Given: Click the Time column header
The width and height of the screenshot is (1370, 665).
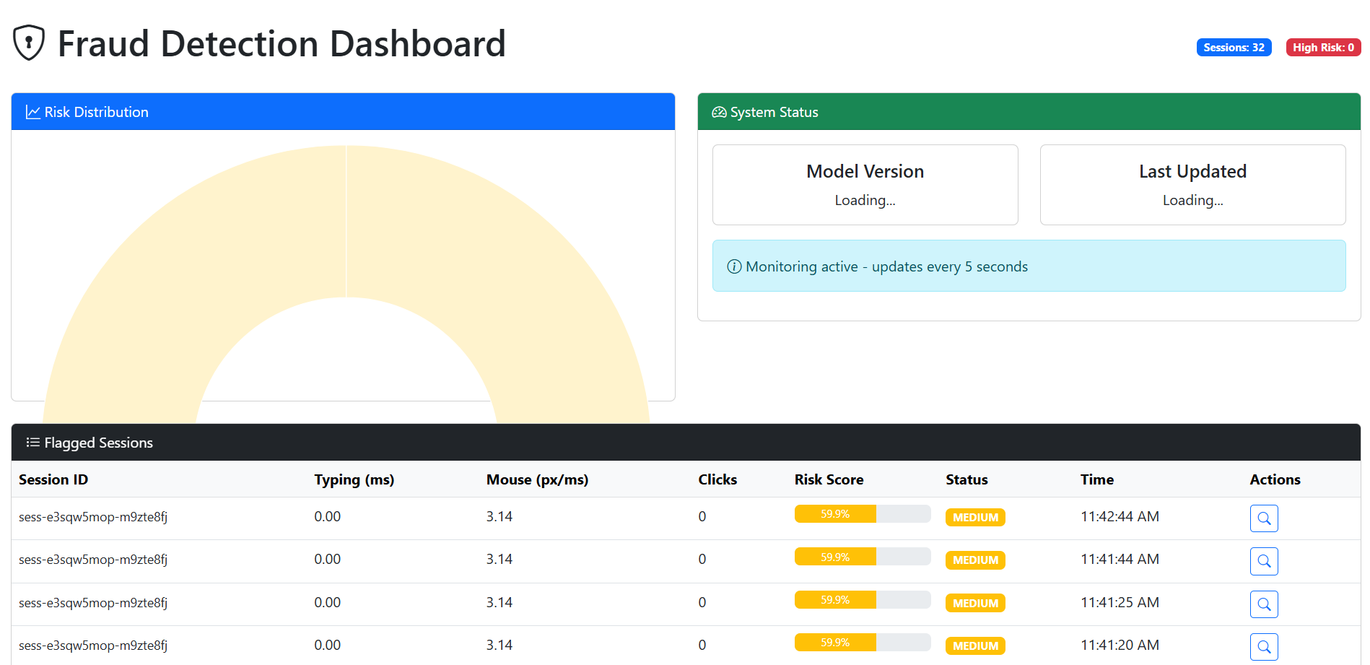Looking at the screenshot, I should pos(1096,479).
